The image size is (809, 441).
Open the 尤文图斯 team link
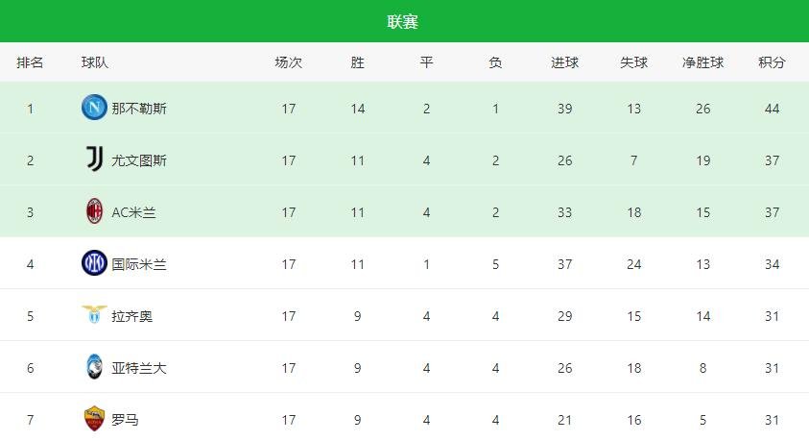(139, 160)
